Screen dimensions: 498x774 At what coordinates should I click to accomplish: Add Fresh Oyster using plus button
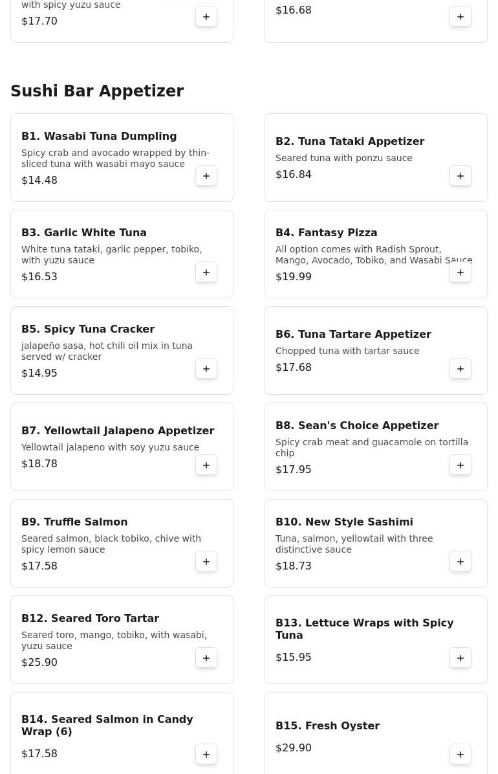(x=460, y=755)
